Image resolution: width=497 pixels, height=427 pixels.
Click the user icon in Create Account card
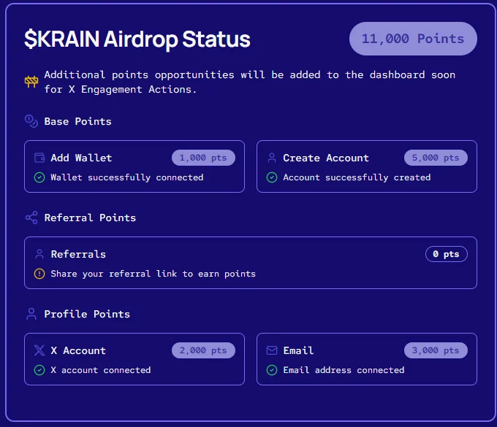[x=272, y=158]
